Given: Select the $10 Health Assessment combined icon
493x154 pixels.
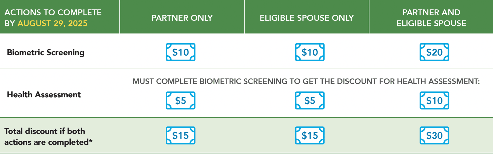Looking at the screenshot, I should [x=434, y=101].
